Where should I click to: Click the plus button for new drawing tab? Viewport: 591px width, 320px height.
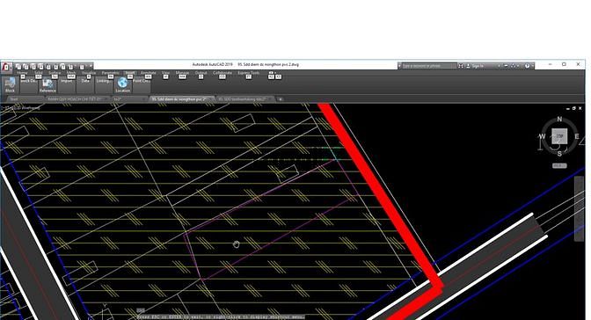pyautogui.click(x=280, y=99)
